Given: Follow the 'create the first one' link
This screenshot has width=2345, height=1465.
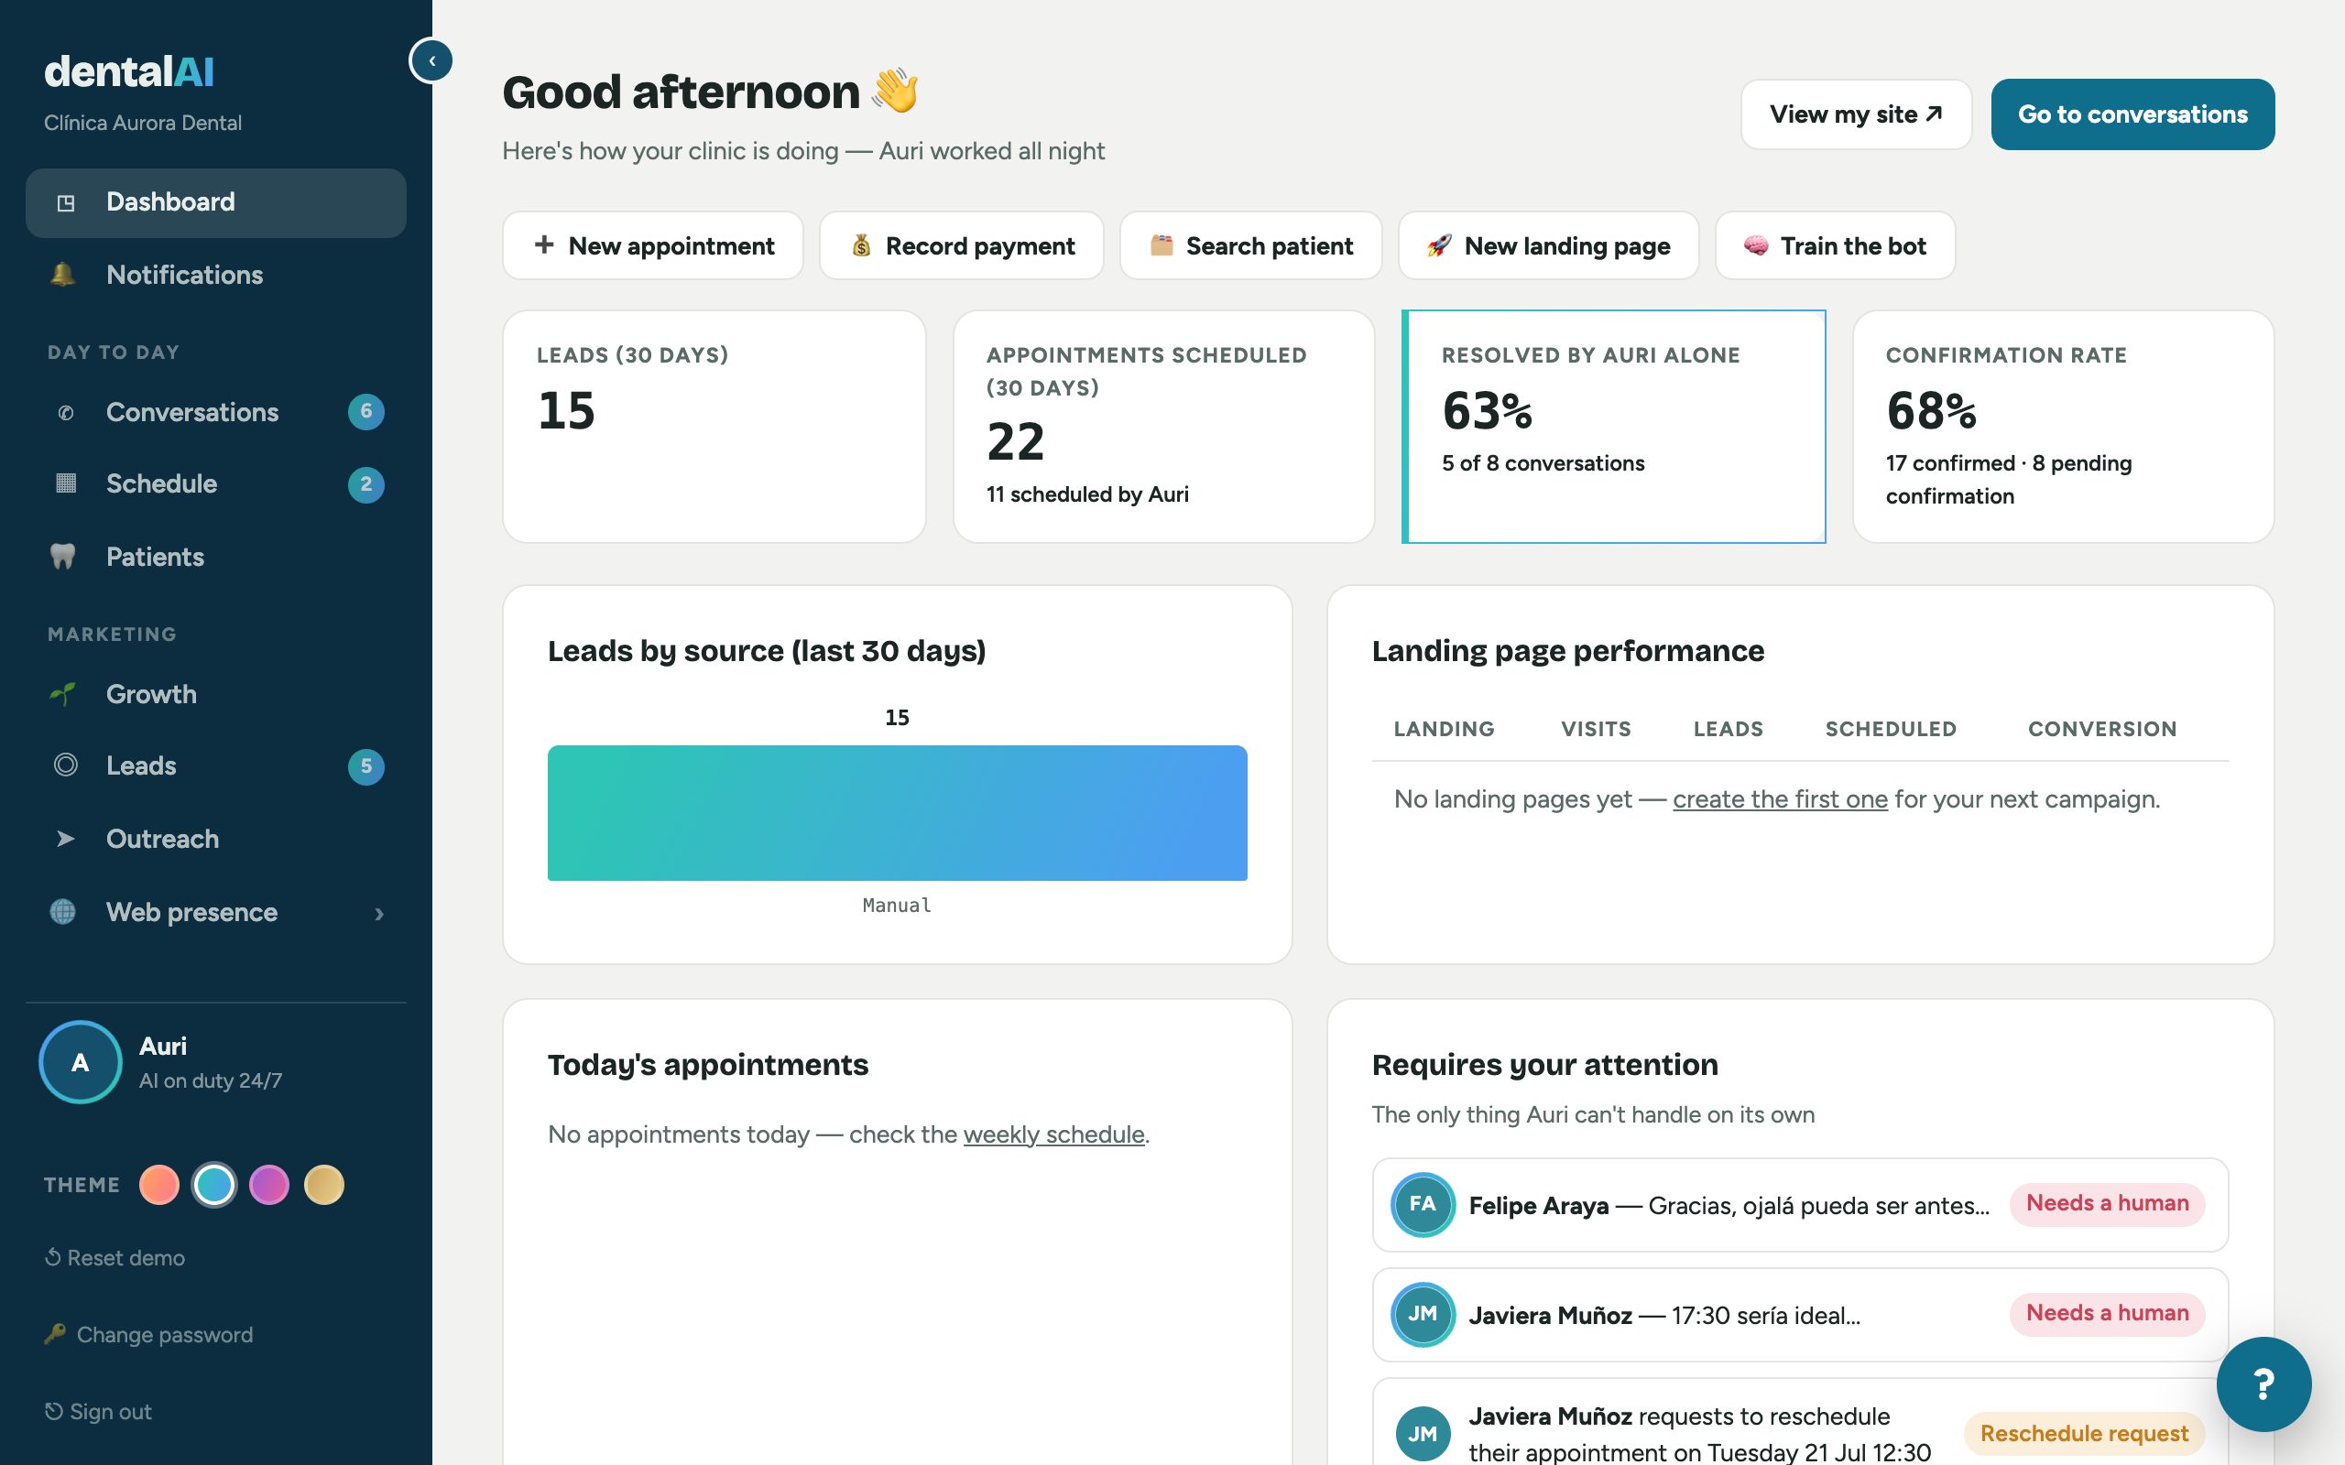Looking at the screenshot, I should (x=1780, y=799).
